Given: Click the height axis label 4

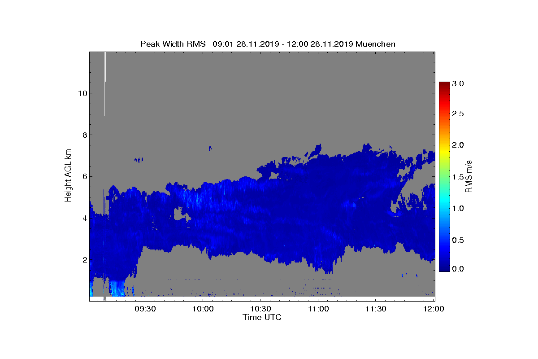Looking at the screenshot, I should pos(84,218).
